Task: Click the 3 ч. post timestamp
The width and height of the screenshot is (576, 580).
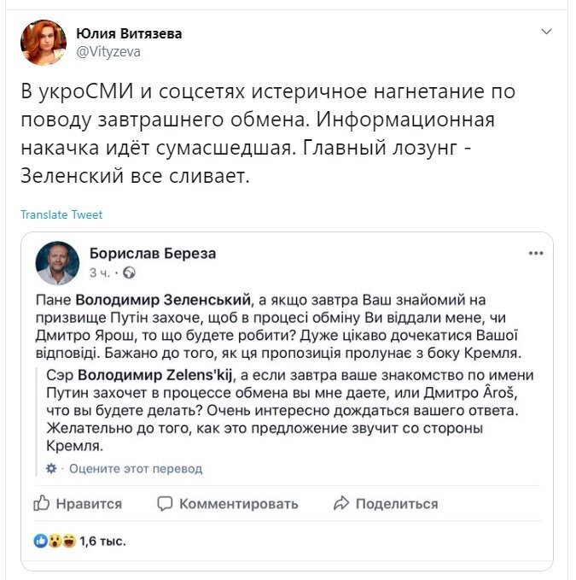Action: [99, 273]
